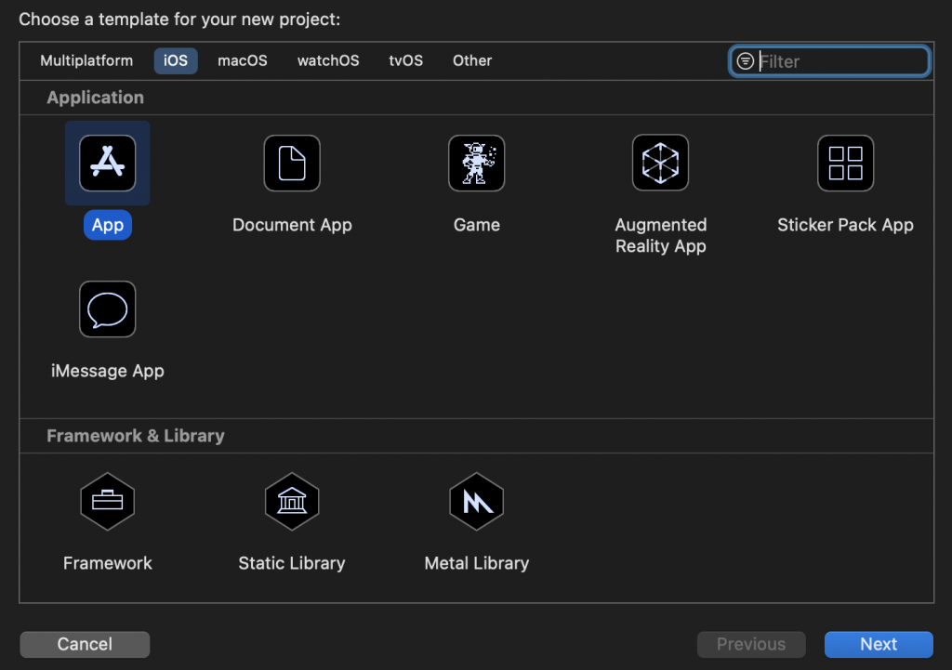Pick the Augmented Reality App icon
Screen dimensions: 952x670
661,163
